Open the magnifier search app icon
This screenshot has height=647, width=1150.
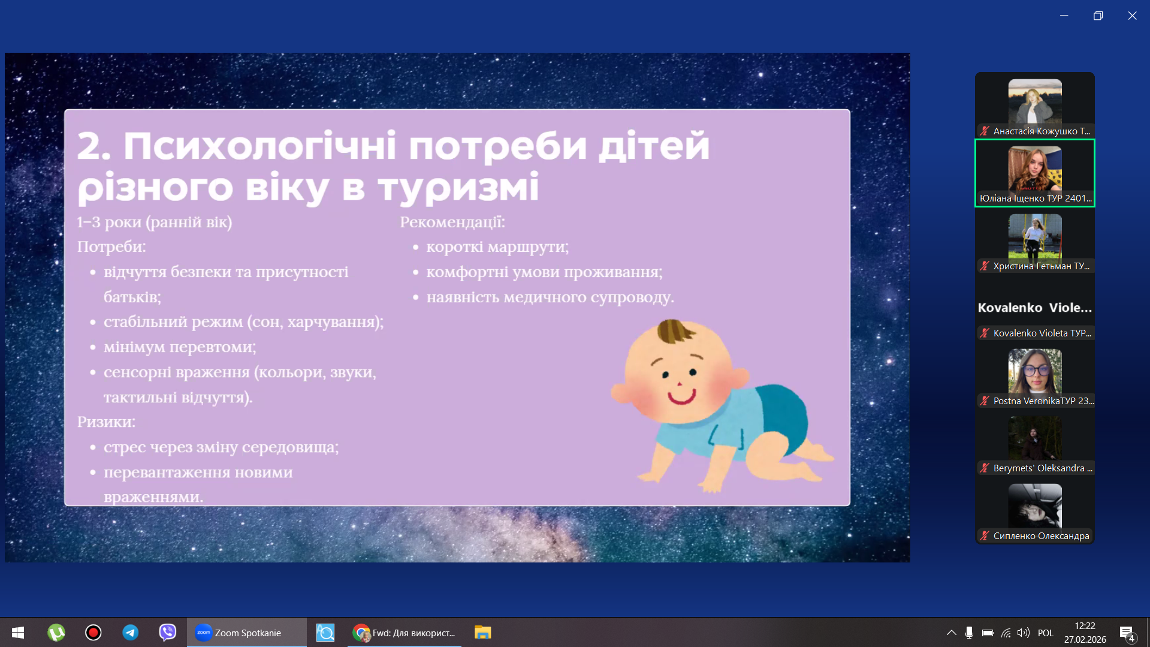[325, 633]
